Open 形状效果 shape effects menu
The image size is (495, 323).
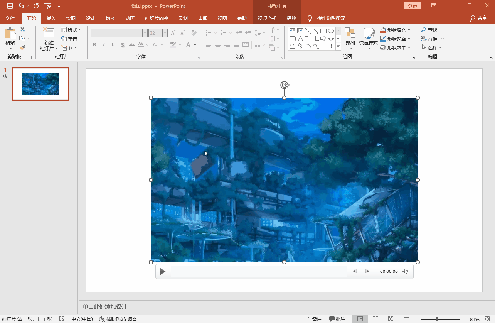(396, 47)
